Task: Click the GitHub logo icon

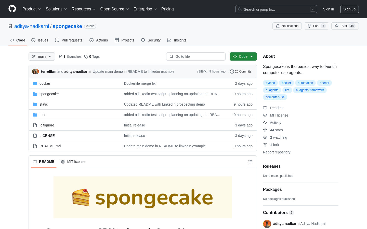Action: [12, 9]
